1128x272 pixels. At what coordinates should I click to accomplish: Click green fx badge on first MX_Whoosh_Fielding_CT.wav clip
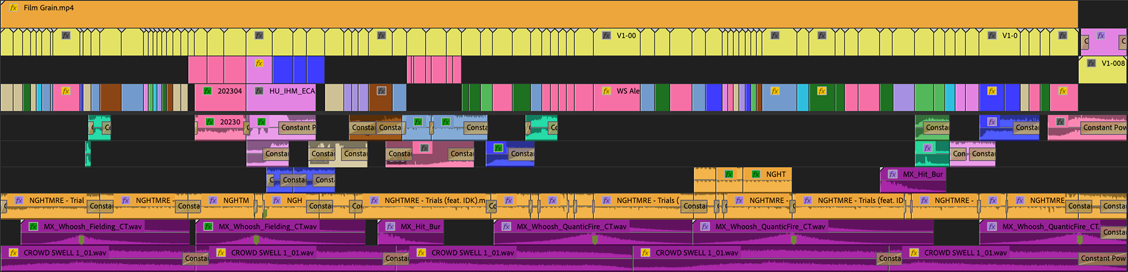(x=33, y=226)
